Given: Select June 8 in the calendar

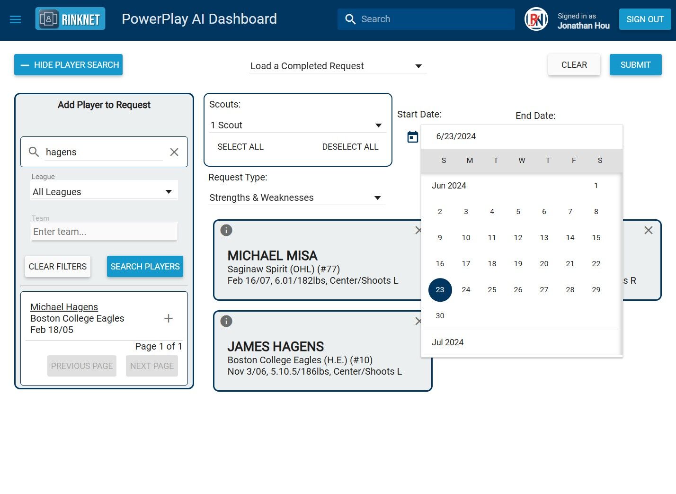Looking at the screenshot, I should pyautogui.click(x=596, y=212).
